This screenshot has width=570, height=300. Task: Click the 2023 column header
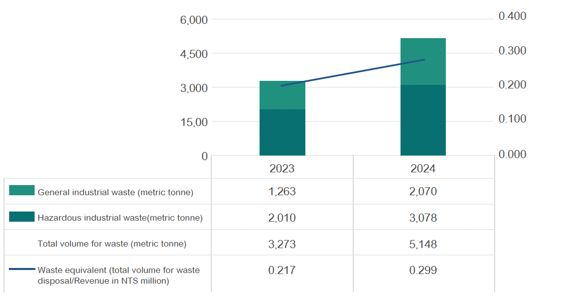282,168
